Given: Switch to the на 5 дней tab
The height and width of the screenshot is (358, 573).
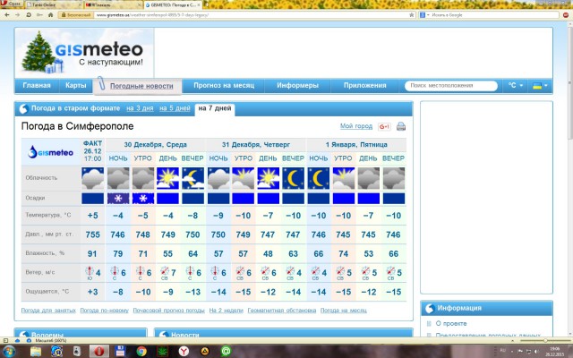Looking at the screenshot, I should 175,108.
